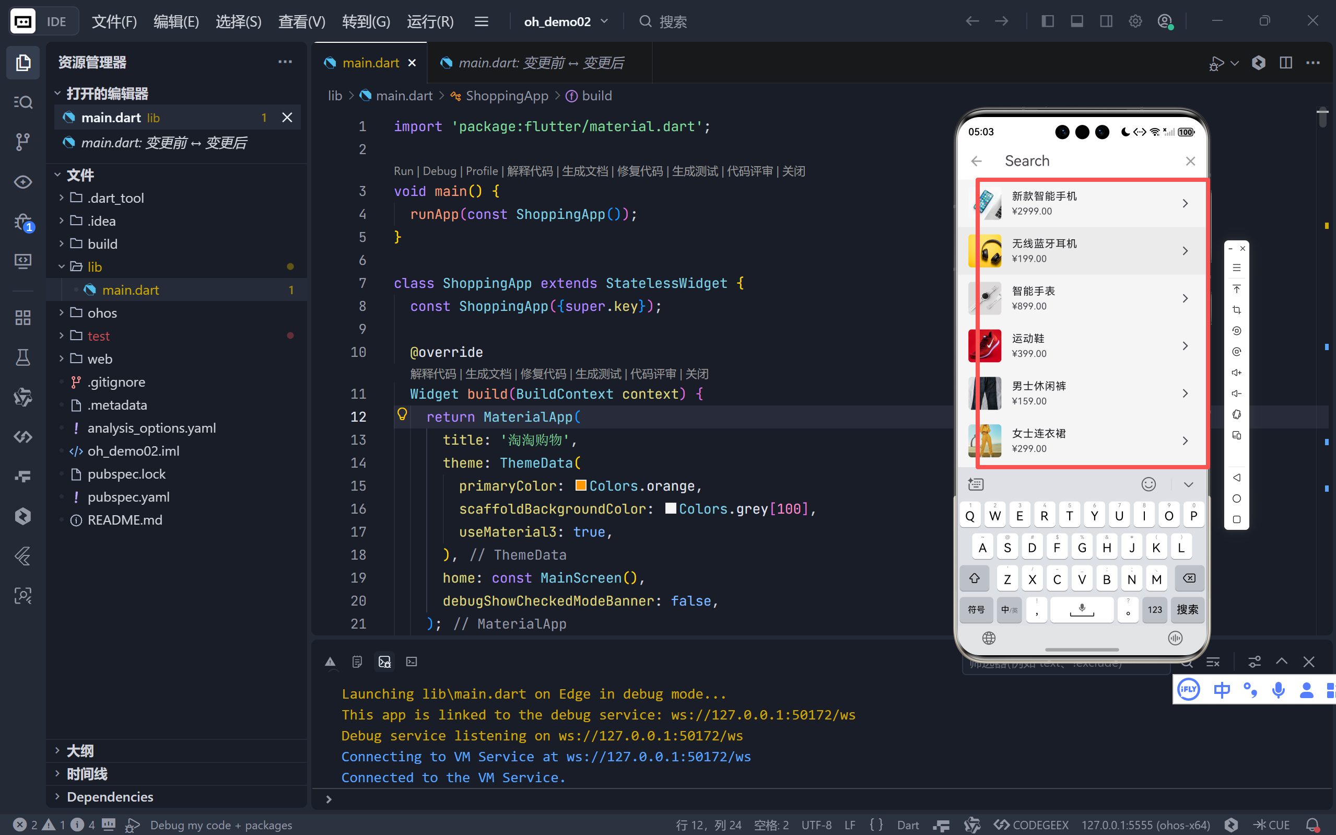Expand the ohos folder
The width and height of the screenshot is (1336, 835).
(102, 313)
